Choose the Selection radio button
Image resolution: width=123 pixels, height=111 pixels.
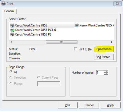[x=11, y=77]
